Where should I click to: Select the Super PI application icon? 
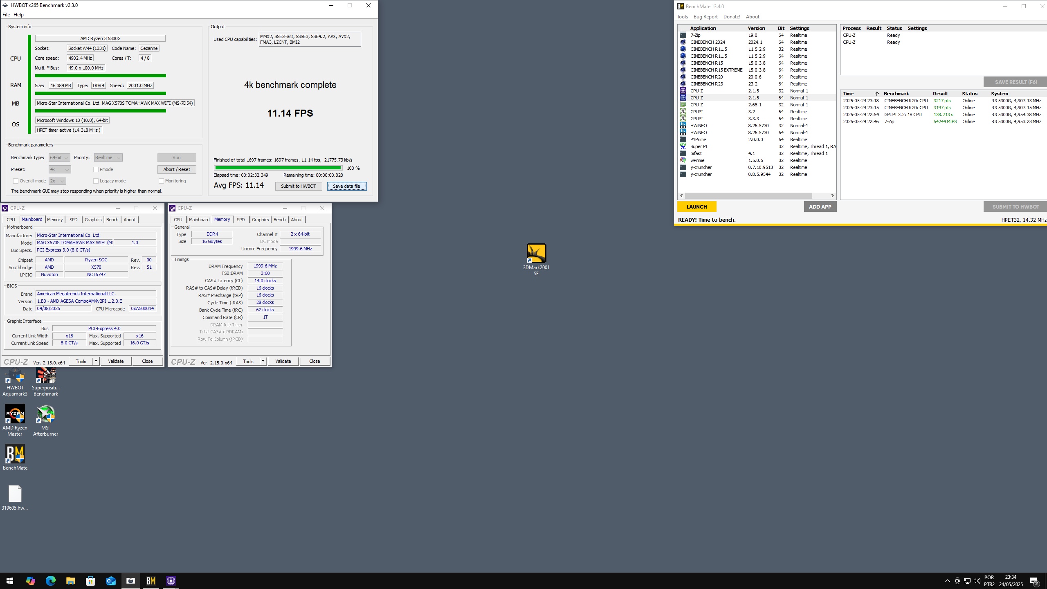pyautogui.click(x=683, y=146)
